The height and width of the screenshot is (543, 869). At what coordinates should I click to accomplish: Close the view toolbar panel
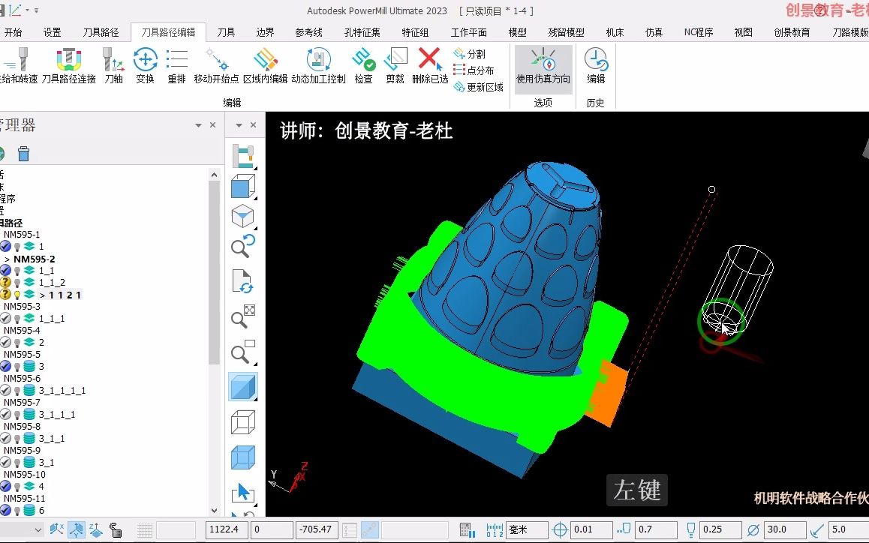[254, 125]
